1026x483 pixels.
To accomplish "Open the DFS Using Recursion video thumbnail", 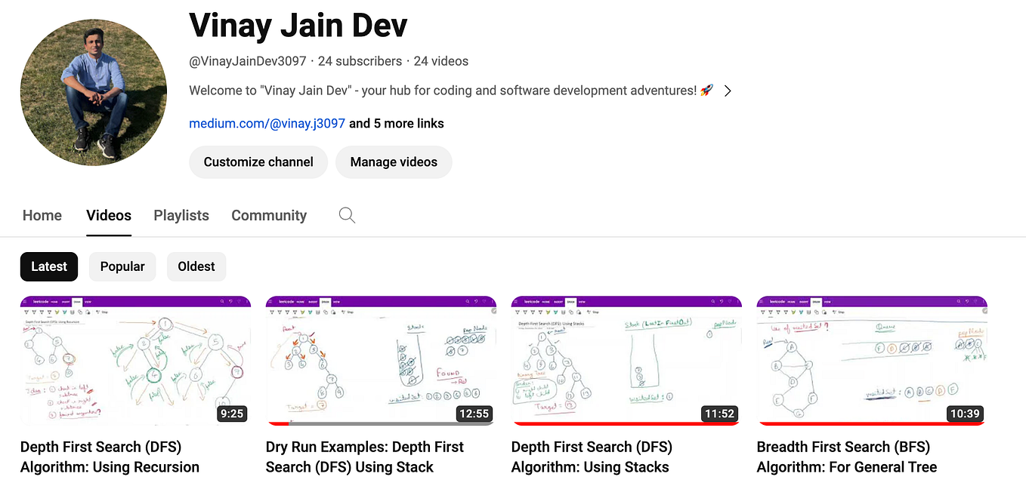I will click(x=135, y=360).
